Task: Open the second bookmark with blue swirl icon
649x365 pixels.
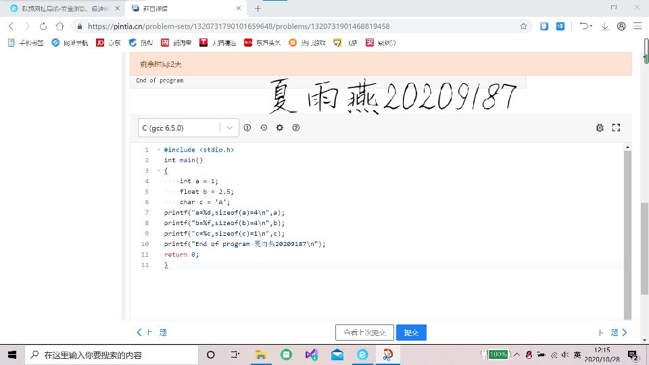Action: coord(70,43)
